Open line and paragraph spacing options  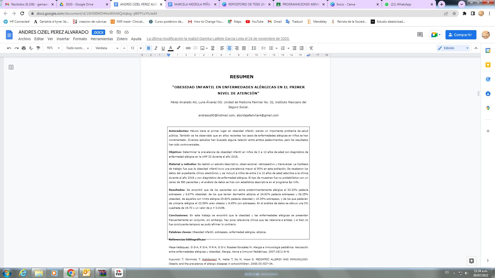(x=254, y=48)
